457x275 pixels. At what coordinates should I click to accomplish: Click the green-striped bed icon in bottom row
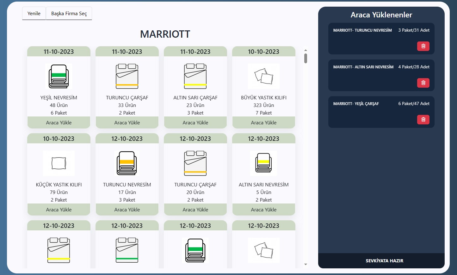tap(127, 250)
